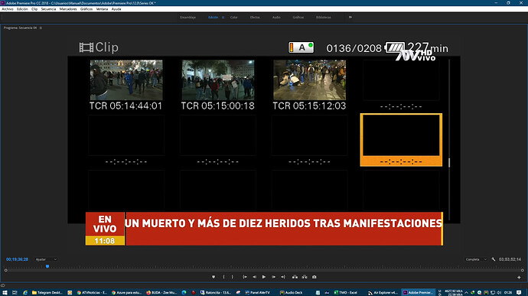Select Programa: Secuencia 04 panel tab

20,28
